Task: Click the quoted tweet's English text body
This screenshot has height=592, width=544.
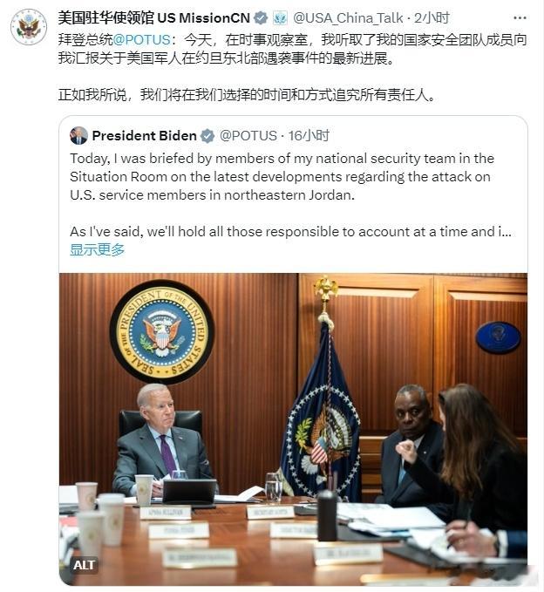Action: click(290, 194)
